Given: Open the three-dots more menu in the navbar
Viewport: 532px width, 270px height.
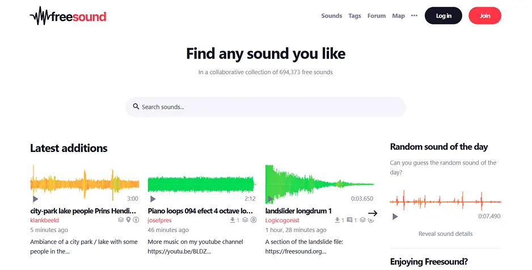Looking at the screenshot, I should click(414, 16).
